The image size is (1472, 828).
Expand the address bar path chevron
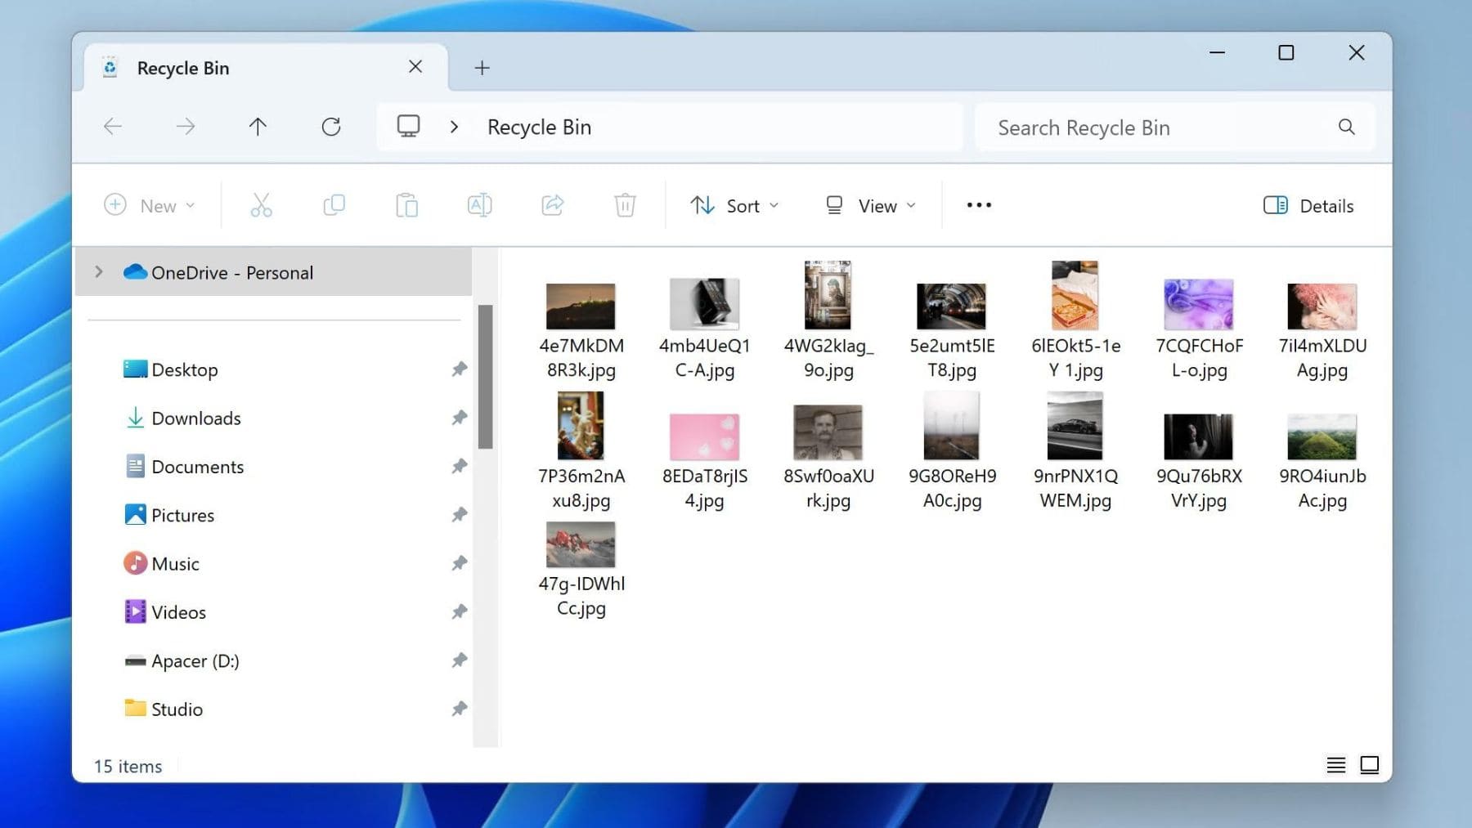tap(454, 127)
